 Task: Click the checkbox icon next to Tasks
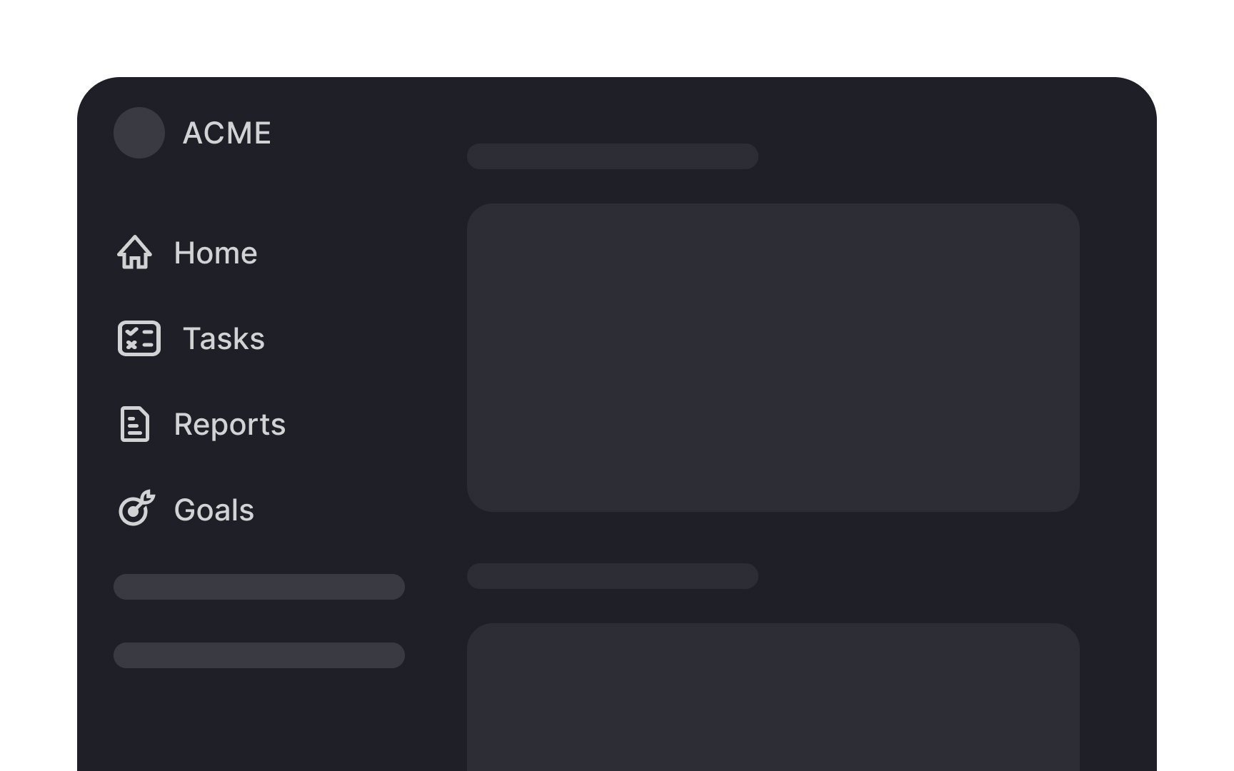pyautogui.click(x=139, y=338)
